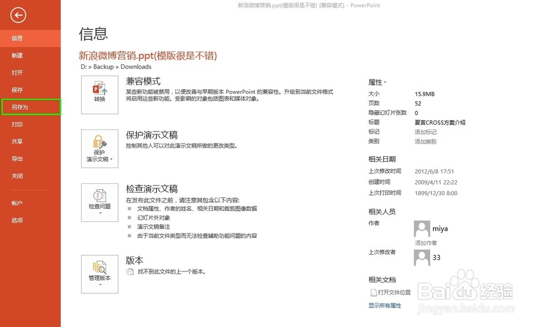
Task: Select 信息 in the sidebar
Action: 30,38
